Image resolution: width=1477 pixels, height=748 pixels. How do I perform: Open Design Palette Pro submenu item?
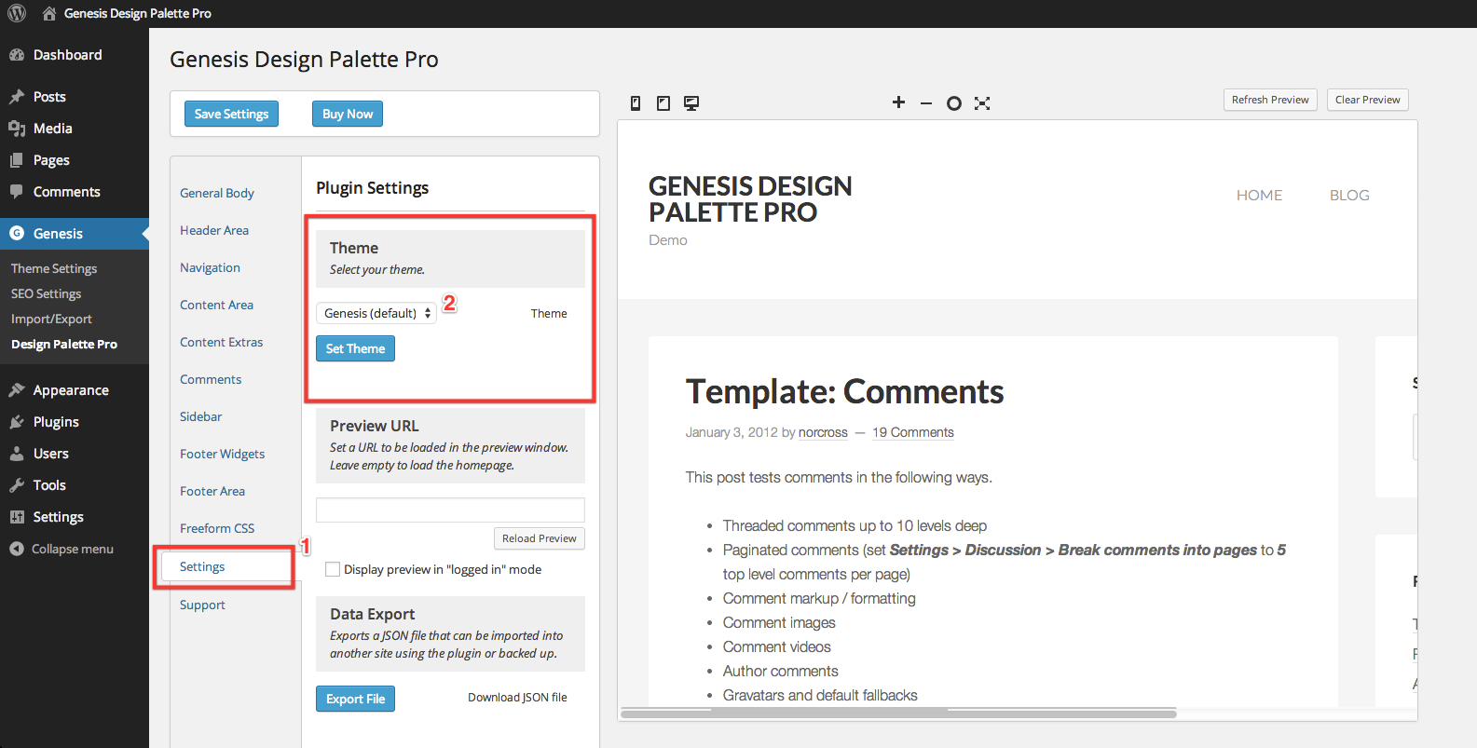(64, 344)
